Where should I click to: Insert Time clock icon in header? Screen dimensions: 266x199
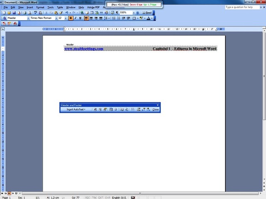coord(116,109)
